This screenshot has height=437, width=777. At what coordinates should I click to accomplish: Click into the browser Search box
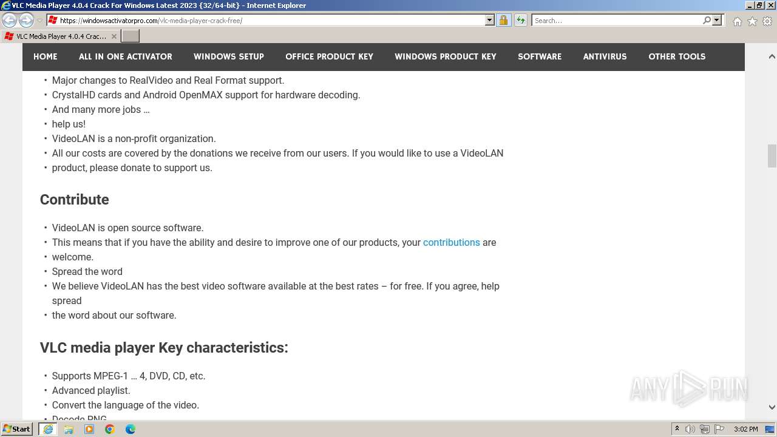617,20
